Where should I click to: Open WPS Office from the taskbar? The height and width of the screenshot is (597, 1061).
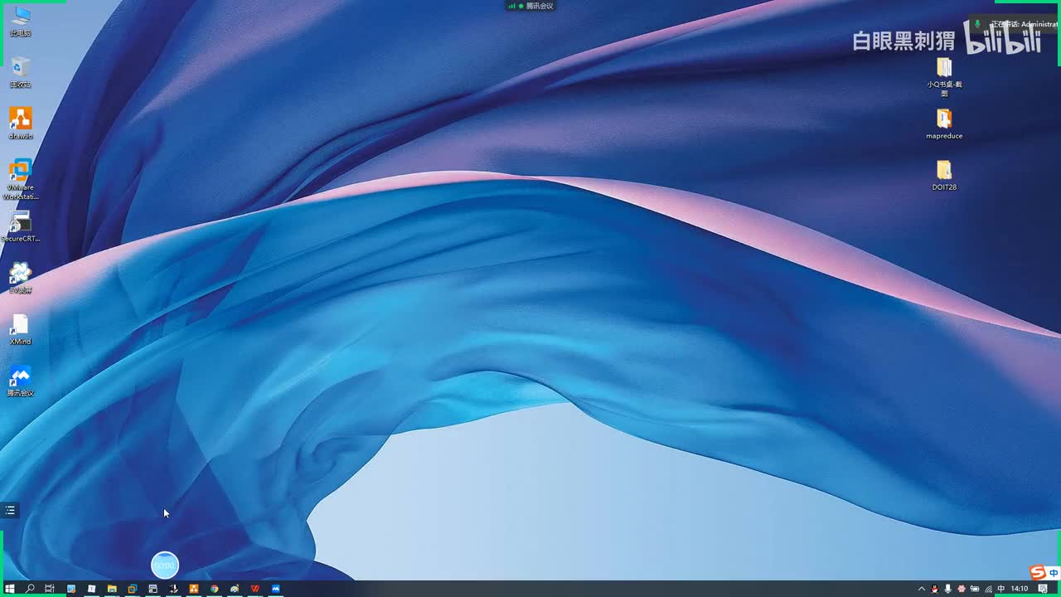point(255,589)
